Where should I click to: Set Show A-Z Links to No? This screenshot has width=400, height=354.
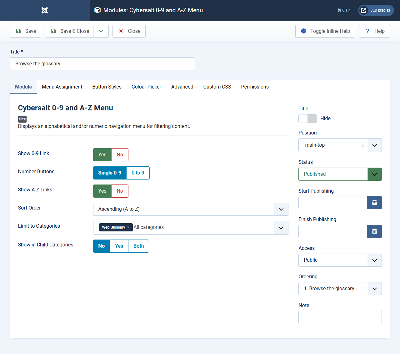click(x=120, y=191)
